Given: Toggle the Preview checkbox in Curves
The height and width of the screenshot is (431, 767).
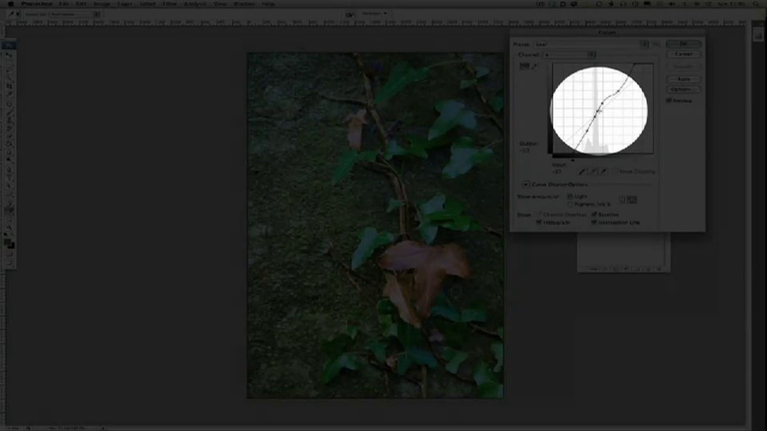Looking at the screenshot, I should click(669, 101).
